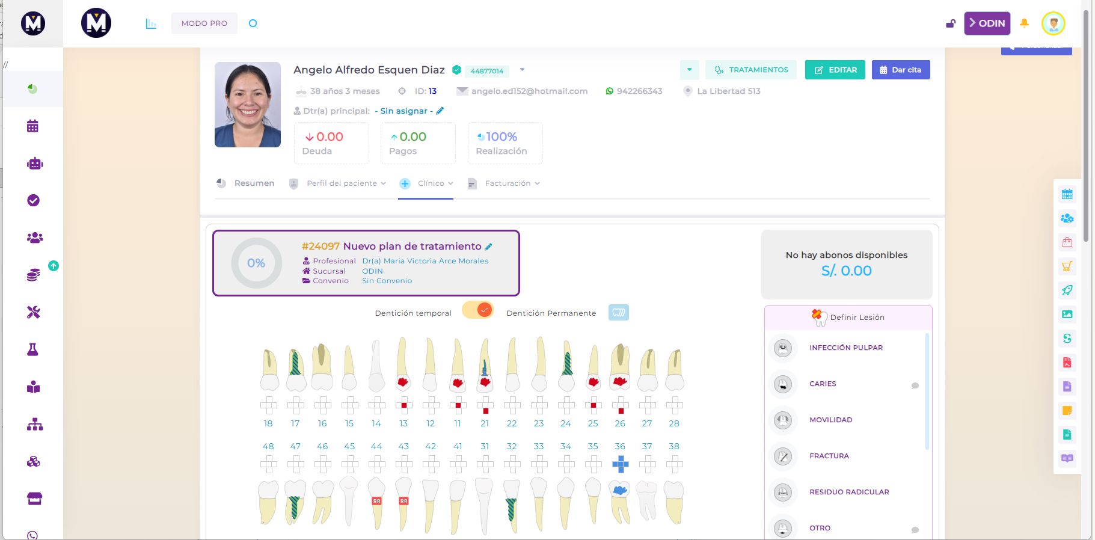The image size is (1095, 540).
Task: Click the search magnifier icon
Action: 253,23
